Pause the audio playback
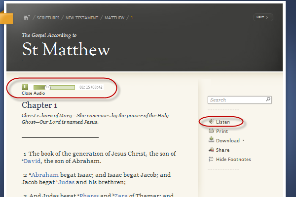Viewport: 296px width, 197px height. [25, 87]
